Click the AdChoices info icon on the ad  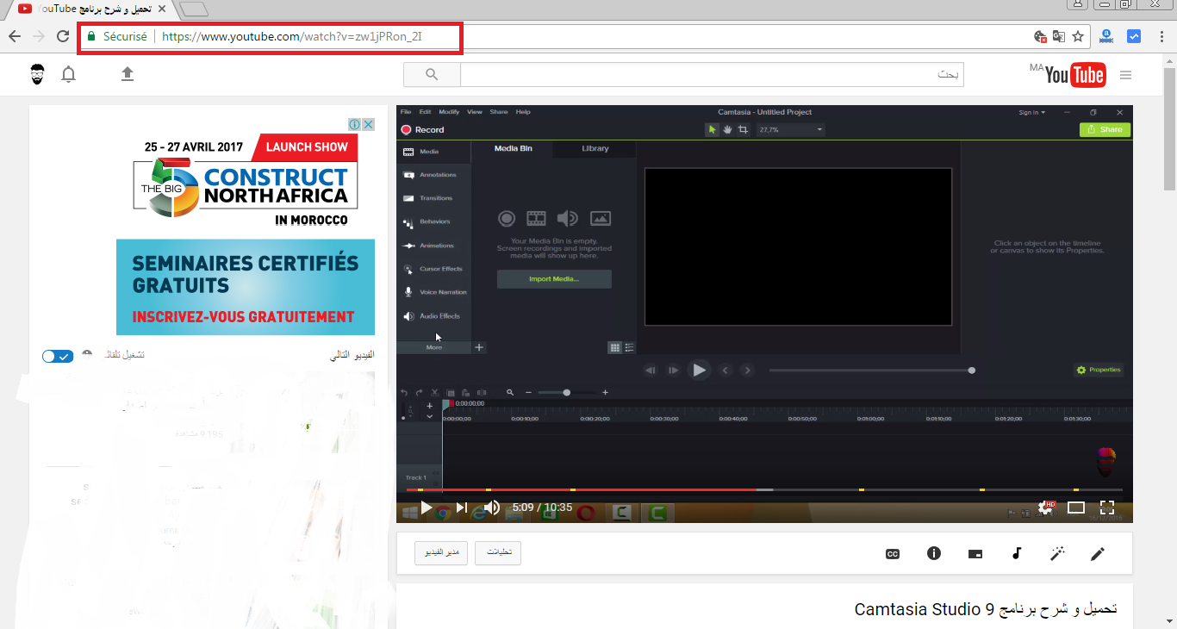[x=354, y=124]
